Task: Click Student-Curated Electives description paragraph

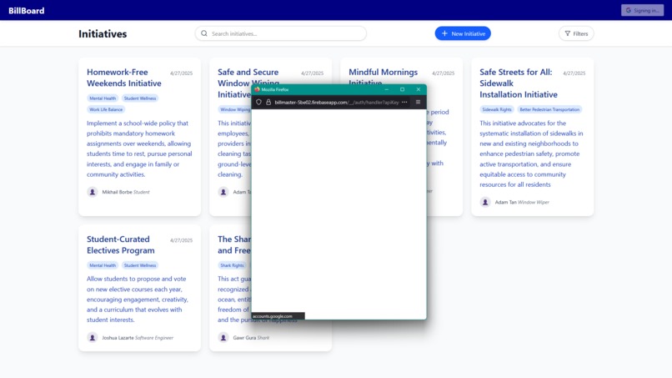Action: 137,299
